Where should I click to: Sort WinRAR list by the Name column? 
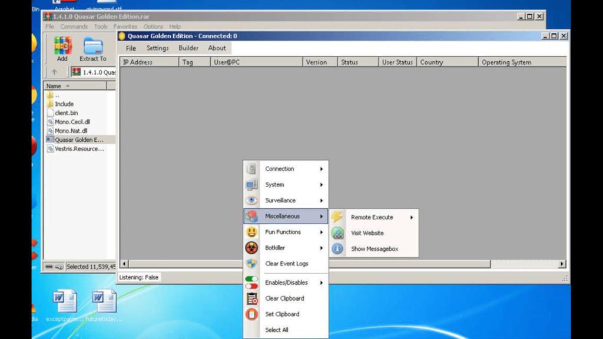(x=75, y=86)
